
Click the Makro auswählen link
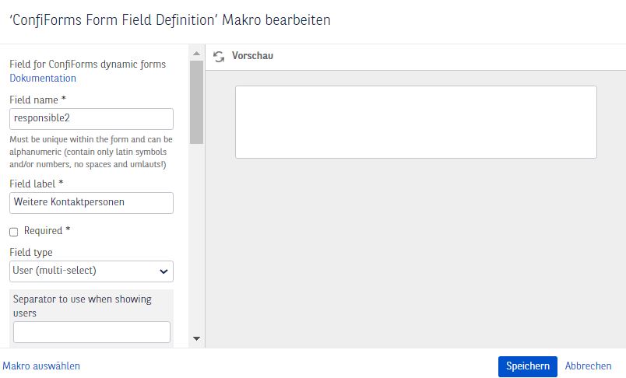tap(41, 366)
